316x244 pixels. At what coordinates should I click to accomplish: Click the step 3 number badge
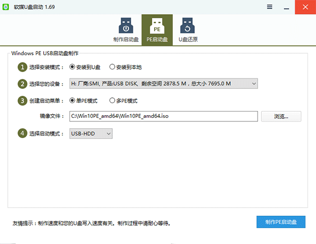[x=22, y=100]
